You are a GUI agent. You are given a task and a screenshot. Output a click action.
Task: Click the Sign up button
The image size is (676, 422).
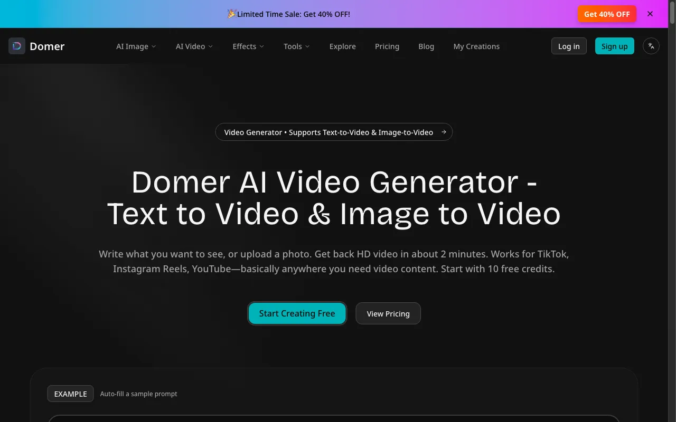(615, 46)
